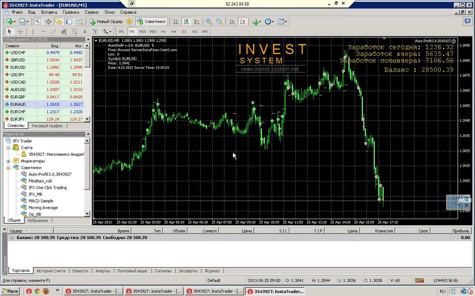
Task: Open the Журнал tab
Action: click(212, 271)
